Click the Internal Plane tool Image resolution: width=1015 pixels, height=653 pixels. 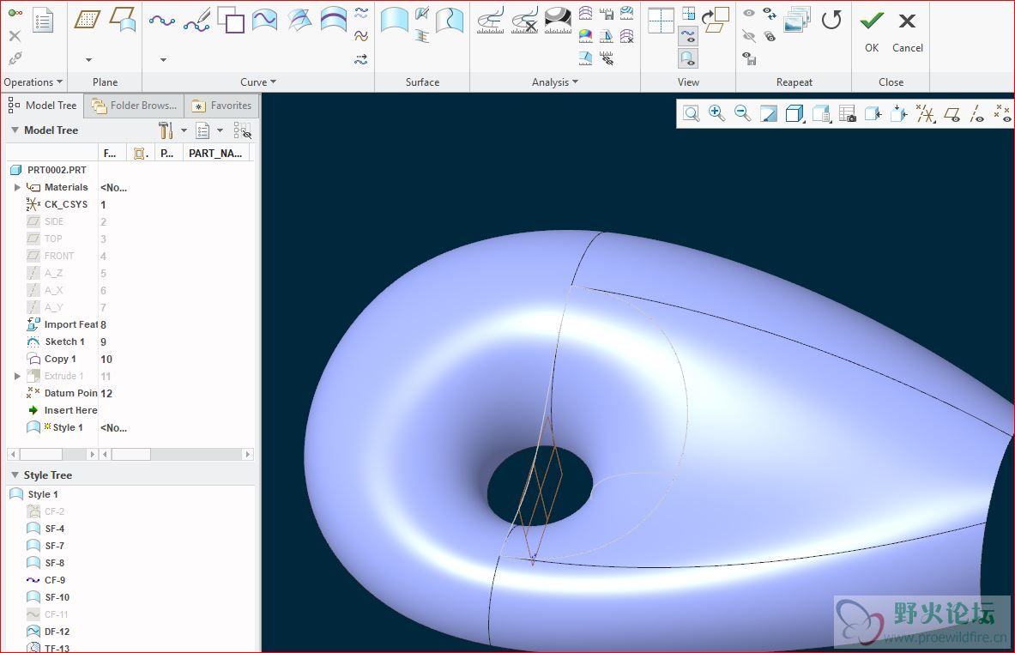[123, 19]
